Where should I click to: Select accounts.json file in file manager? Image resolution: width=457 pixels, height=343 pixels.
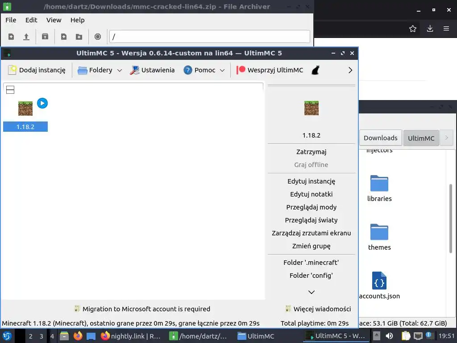pos(379,285)
